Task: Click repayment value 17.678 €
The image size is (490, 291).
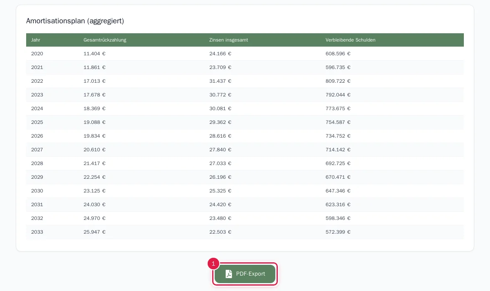Action: 94,95
